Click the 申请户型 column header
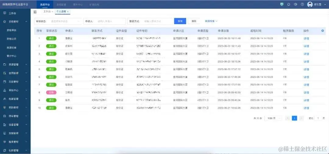The width and height of the screenshot is (329, 154). (203, 31)
